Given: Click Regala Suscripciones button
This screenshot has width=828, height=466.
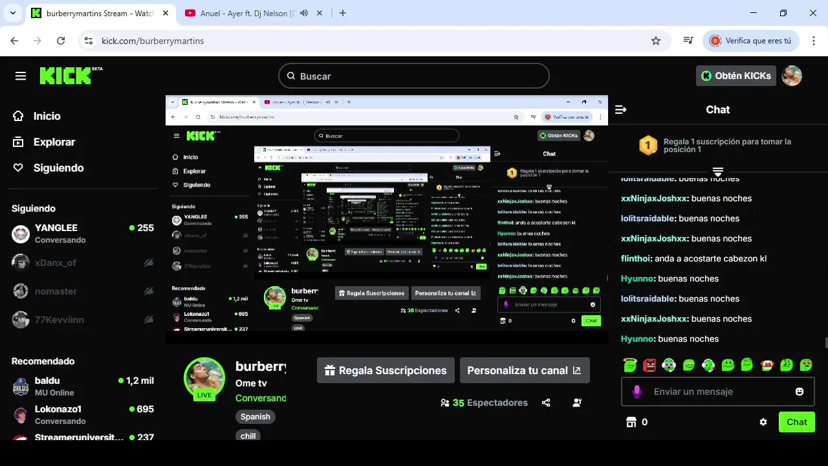Looking at the screenshot, I should (386, 371).
